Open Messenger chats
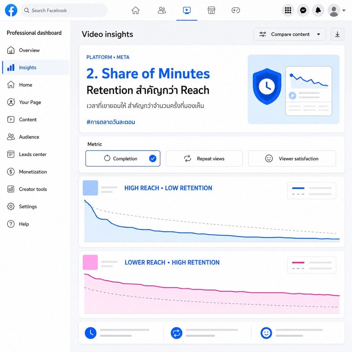Image resolution: width=352 pixels, height=352 pixels. [303, 10]
